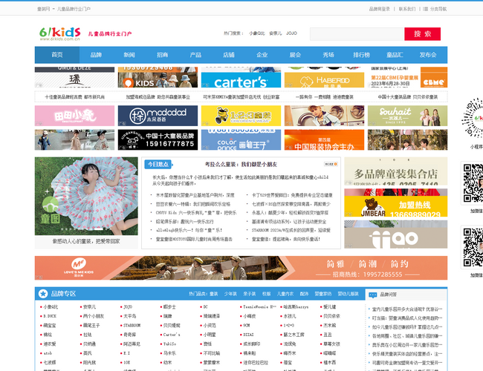This screenshot has width=483, height=371.
Task: Click the 今日焦点 label
Action: (158, 164)
